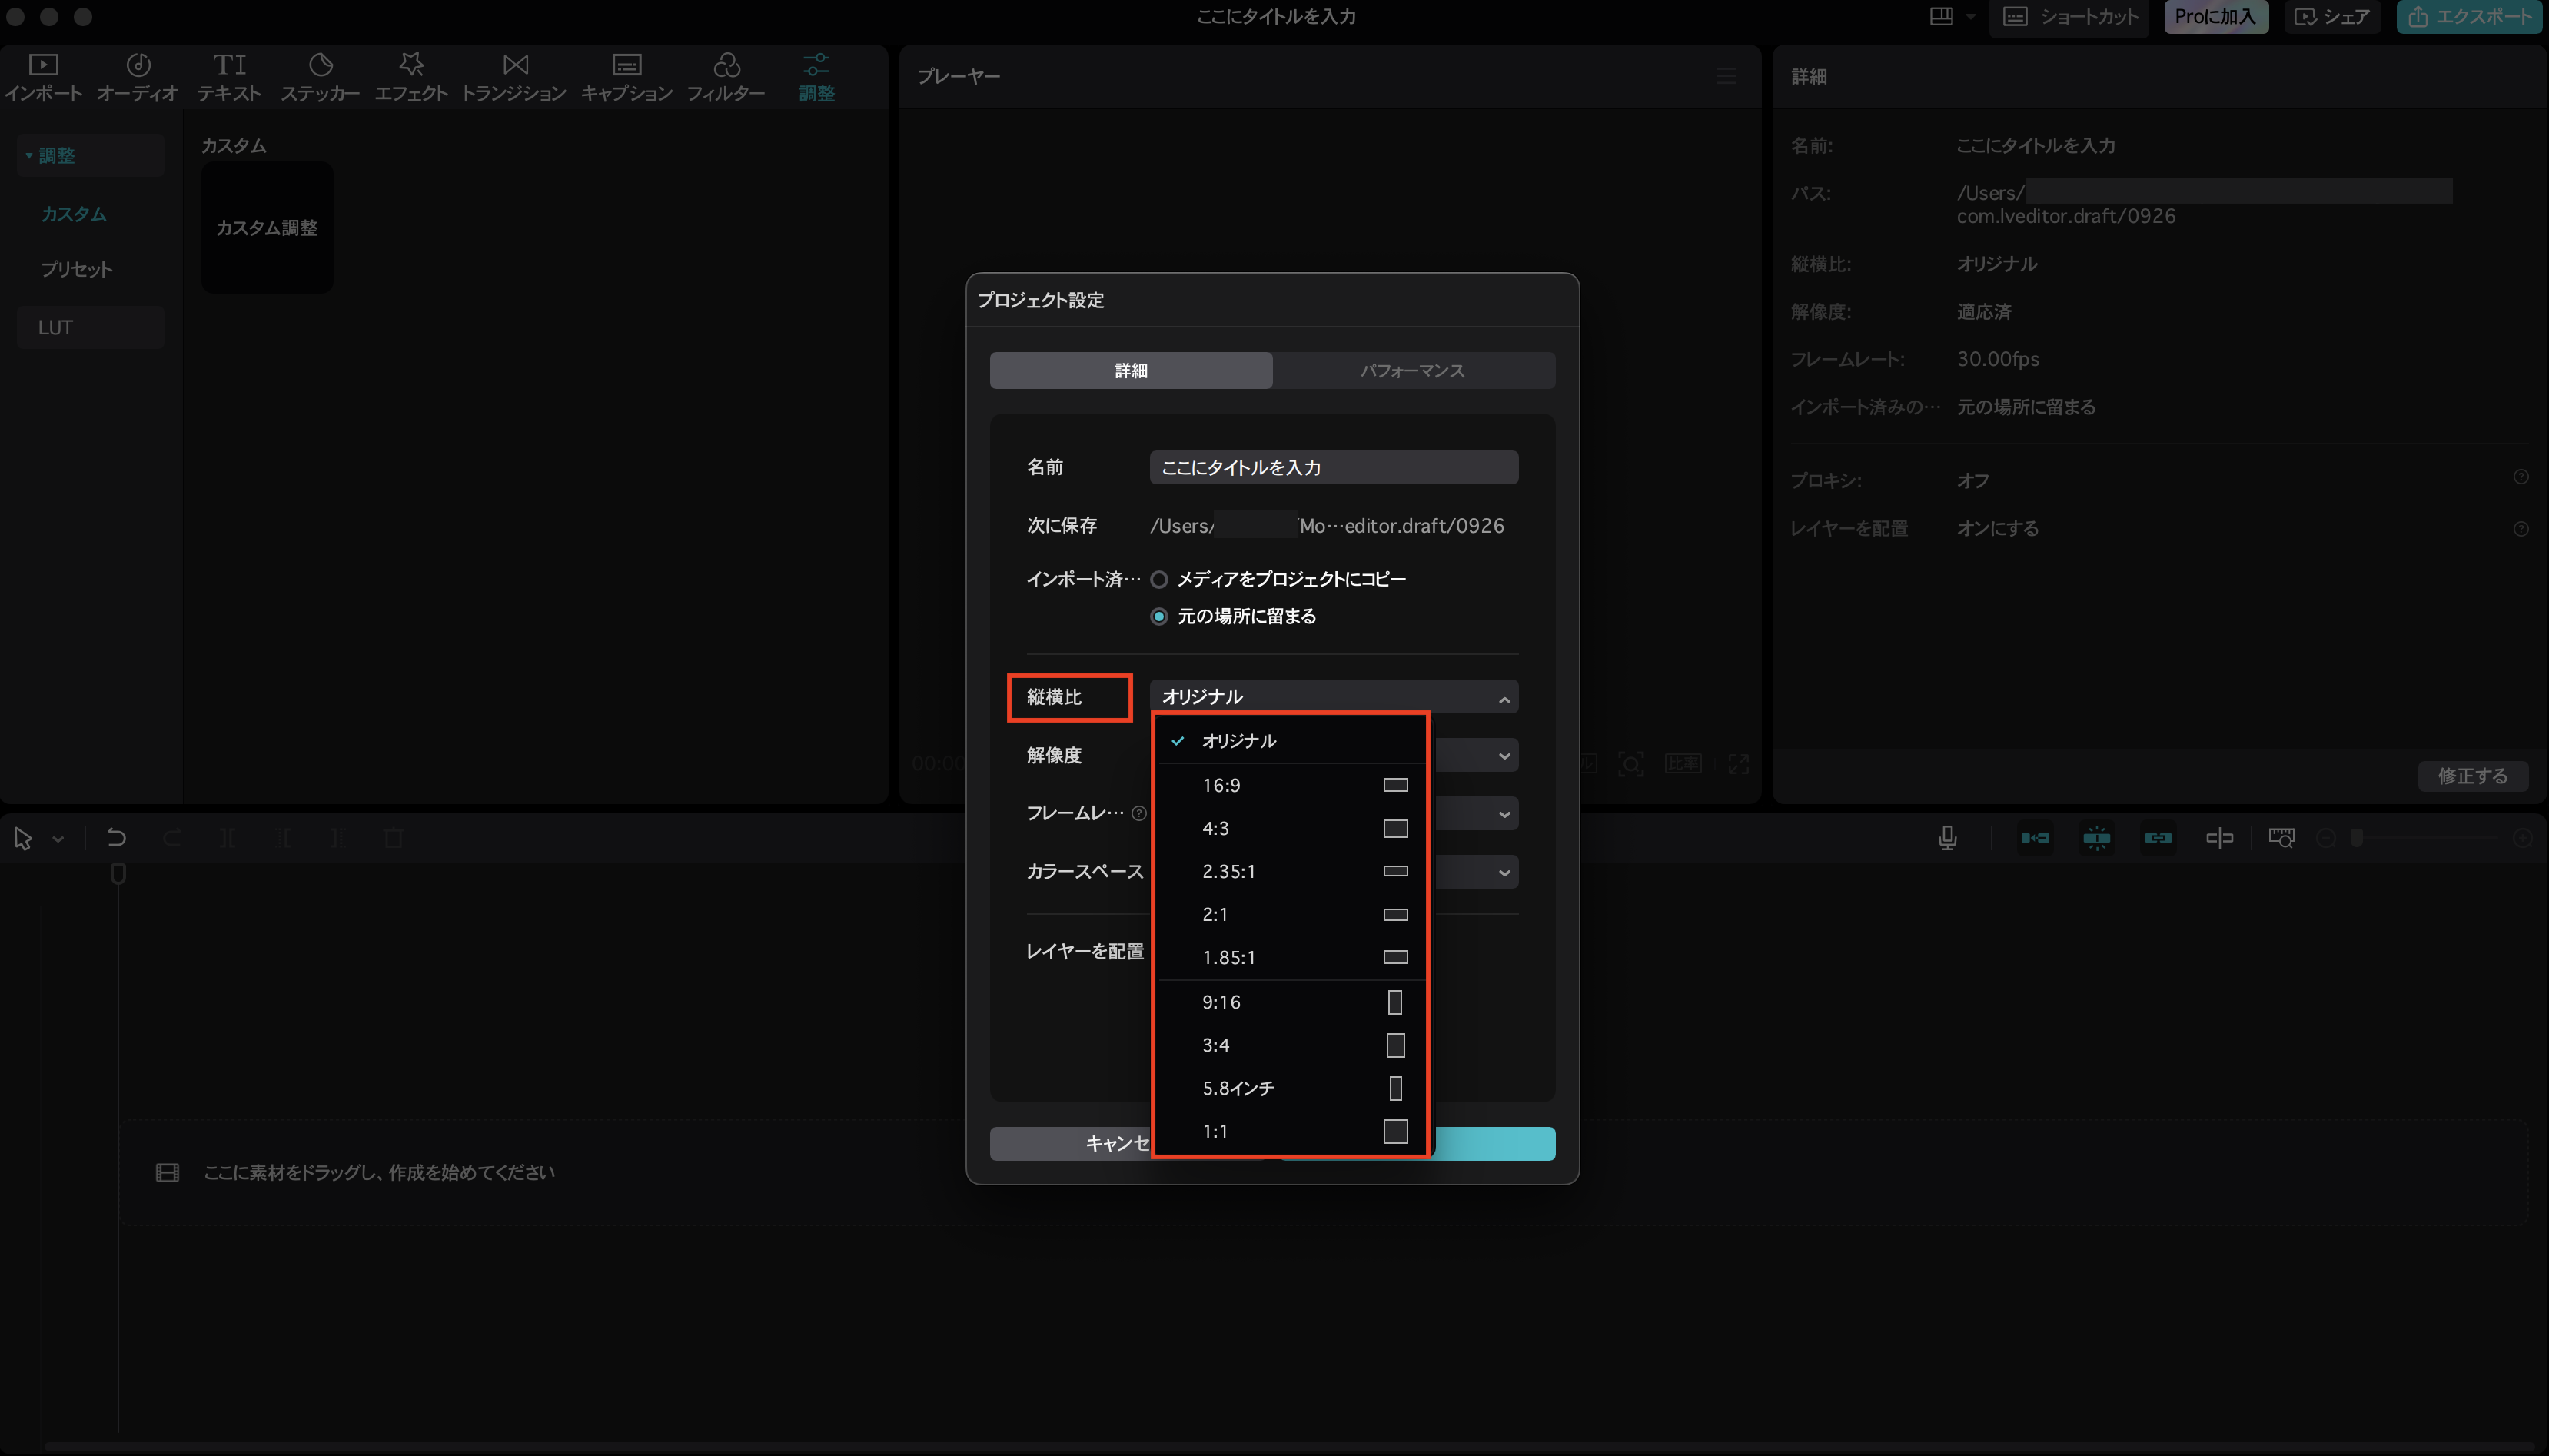Select 元の場所に留まる radio button
The image size is (2549, 1456).
tap(1158, 617)
